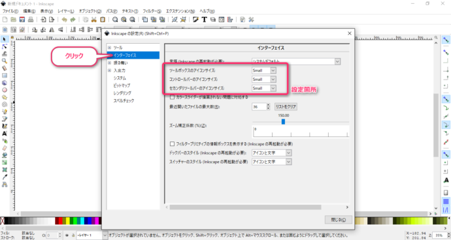Click the リストをクリア button
Viewport: 451px width, 240px height.
[x=286, y=106]
